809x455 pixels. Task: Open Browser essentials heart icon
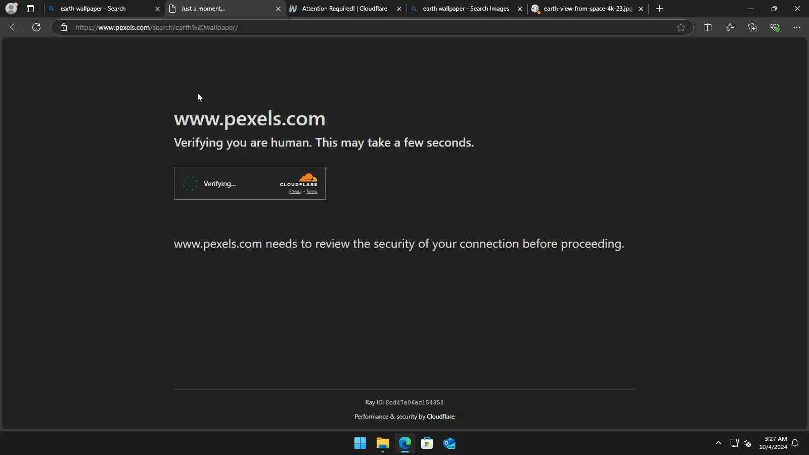tap(775, 27)
